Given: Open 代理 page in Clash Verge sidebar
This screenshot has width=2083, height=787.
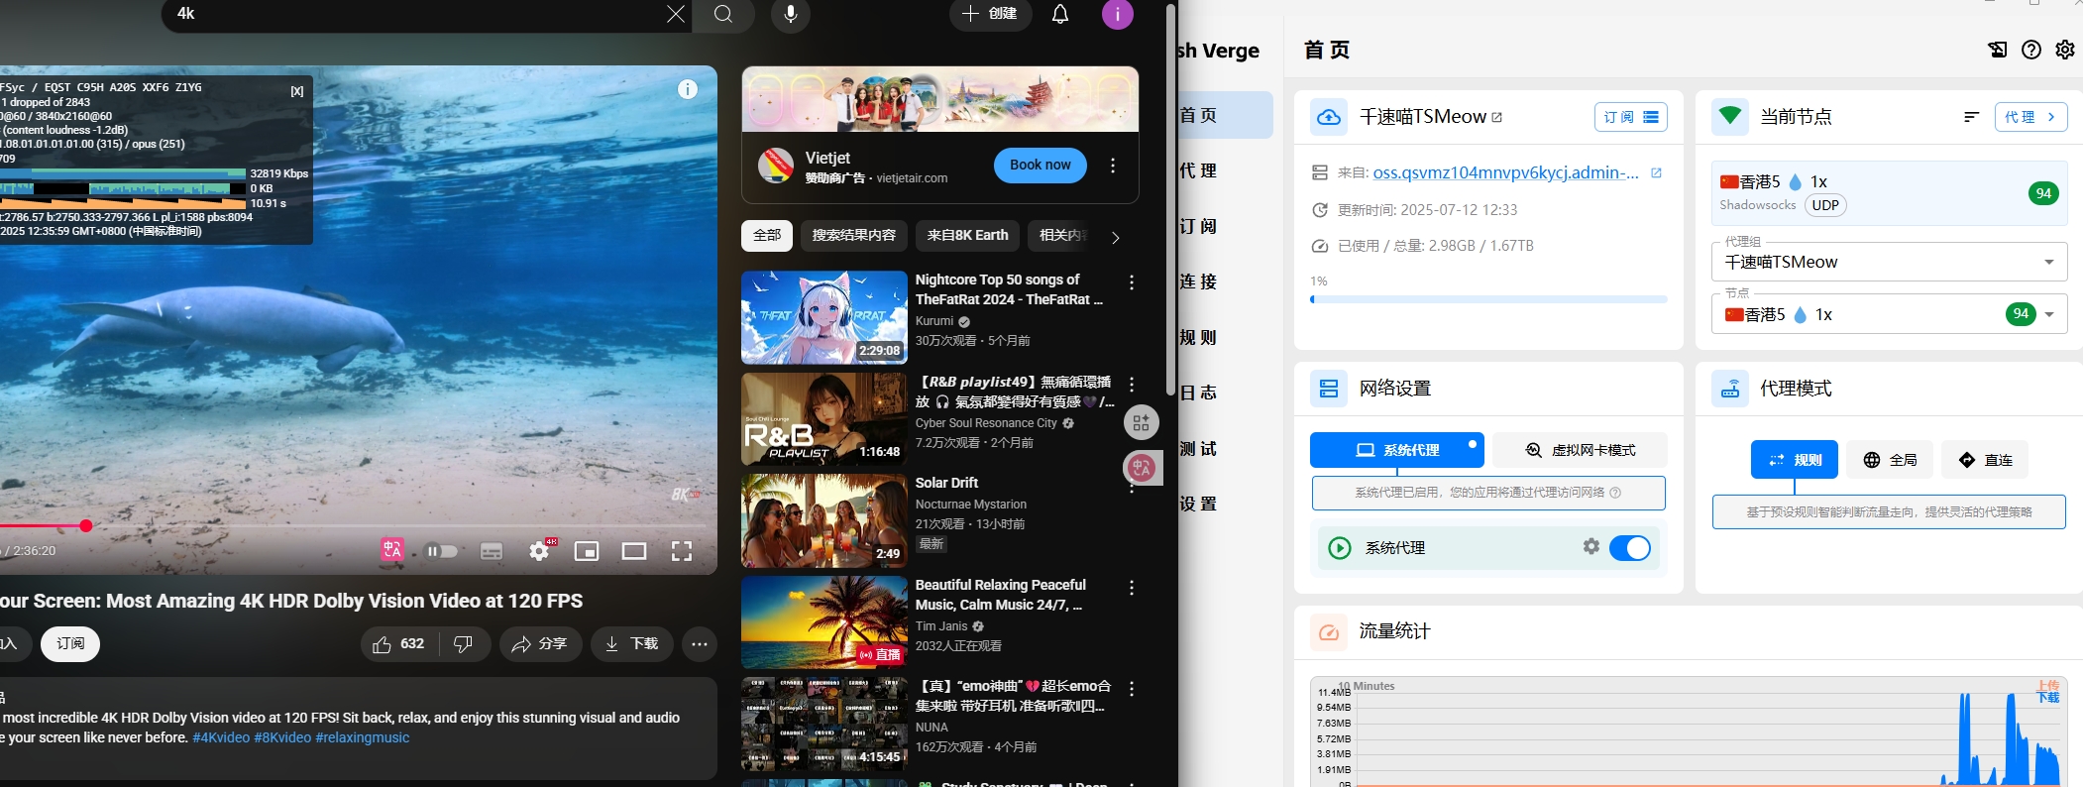Looking at the screenshot, I should click(x=1199, y=170).
